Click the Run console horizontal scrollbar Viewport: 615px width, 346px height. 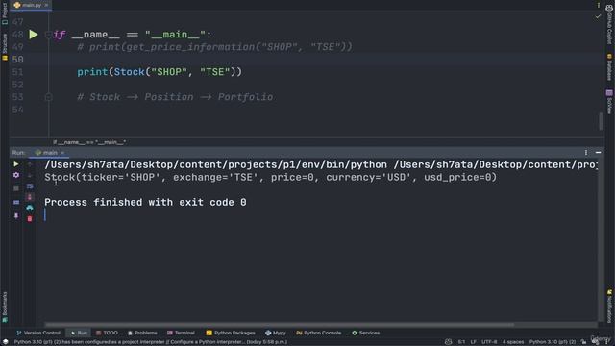[280, 325]
